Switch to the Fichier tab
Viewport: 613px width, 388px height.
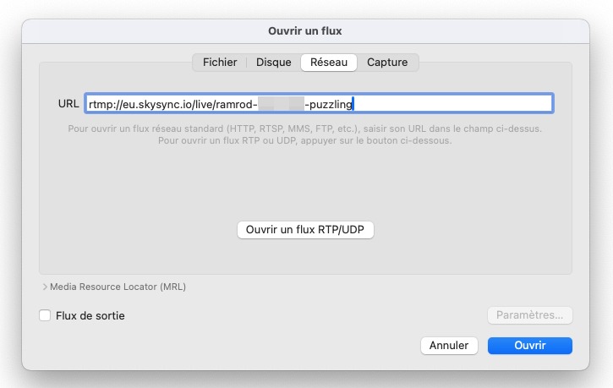click(220, 63)
